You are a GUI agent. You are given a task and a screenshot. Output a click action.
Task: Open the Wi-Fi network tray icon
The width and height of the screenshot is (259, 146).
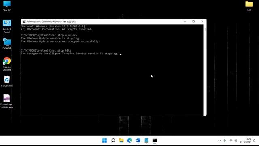pyautogui.click(x=231, y=140)
